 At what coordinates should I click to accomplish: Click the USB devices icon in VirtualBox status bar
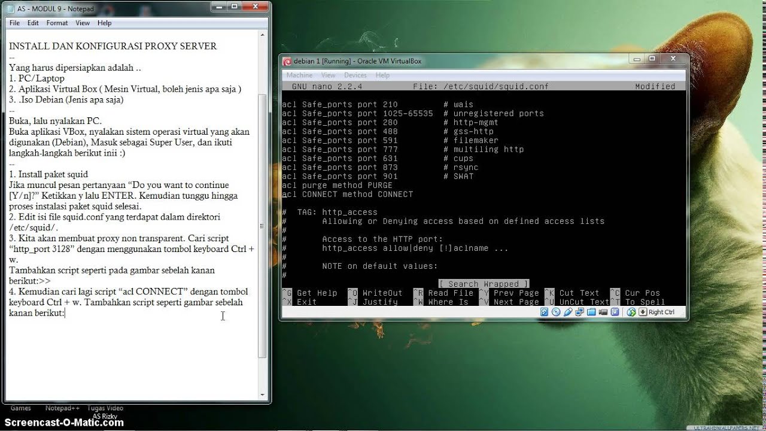pyautogui.click(x=568, y=312)
